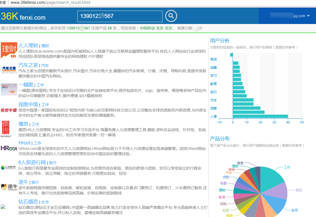Click the 用户分析 section heading
316x217 pixels.
click(x=220, y=41)
